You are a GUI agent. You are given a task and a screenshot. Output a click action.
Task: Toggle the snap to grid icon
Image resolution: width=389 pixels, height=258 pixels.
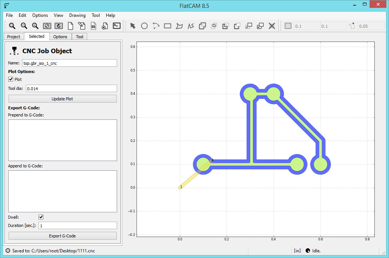point(288,26)
